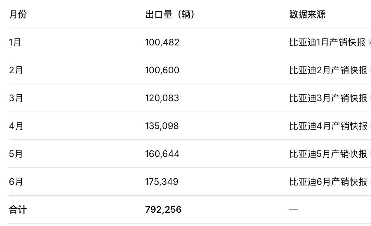Click the citation icon beside 比亚迪1月产销快报
This screenshot has width=371, height=226.
[x=369, y=42]
